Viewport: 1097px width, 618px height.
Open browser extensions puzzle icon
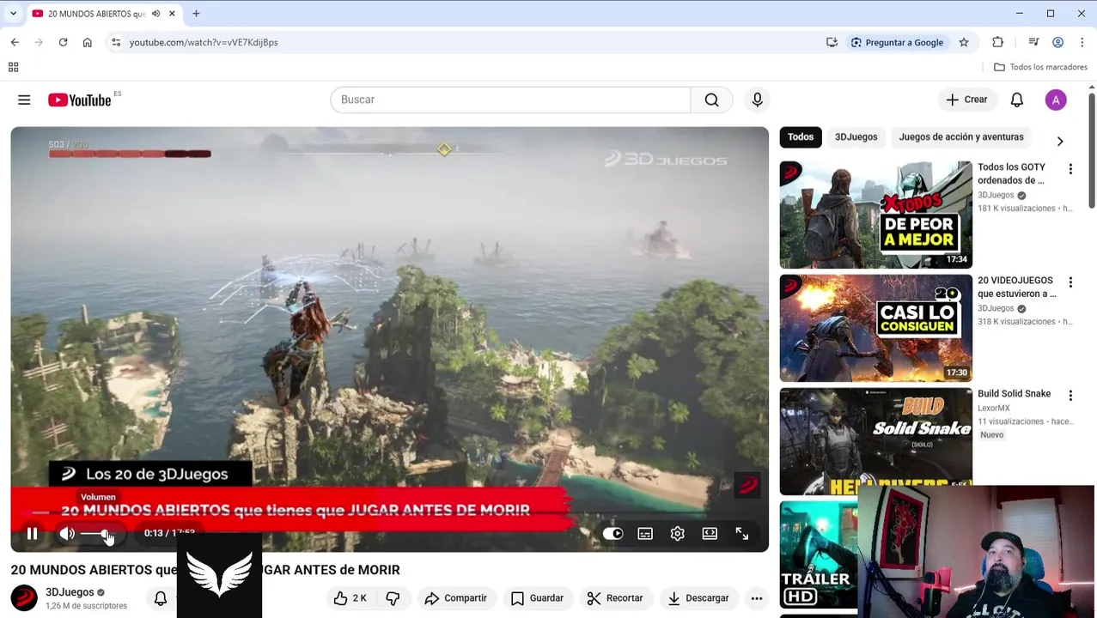(x=997, y=42)
